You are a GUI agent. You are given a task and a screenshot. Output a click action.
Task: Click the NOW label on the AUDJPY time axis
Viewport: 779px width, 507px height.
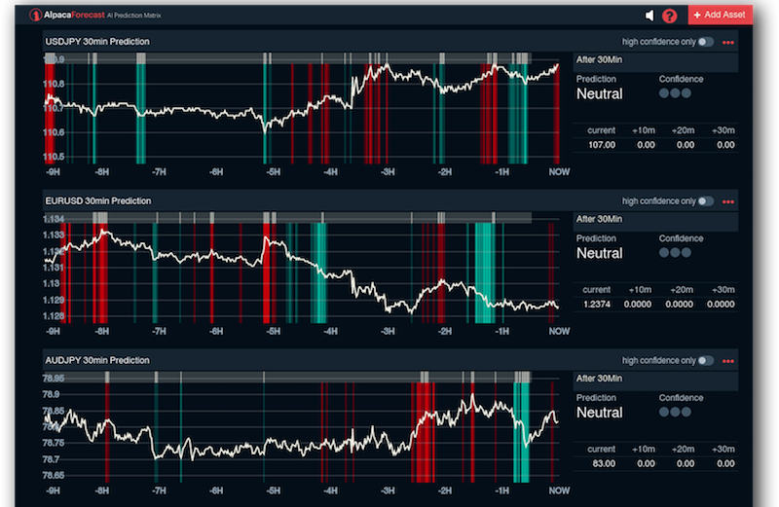coord(558,491)
